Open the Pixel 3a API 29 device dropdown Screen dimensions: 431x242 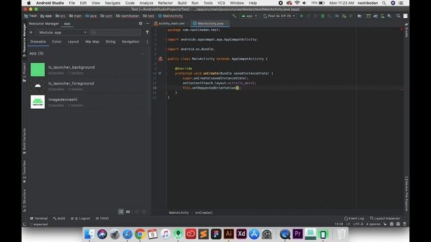(x=279, y=16)
